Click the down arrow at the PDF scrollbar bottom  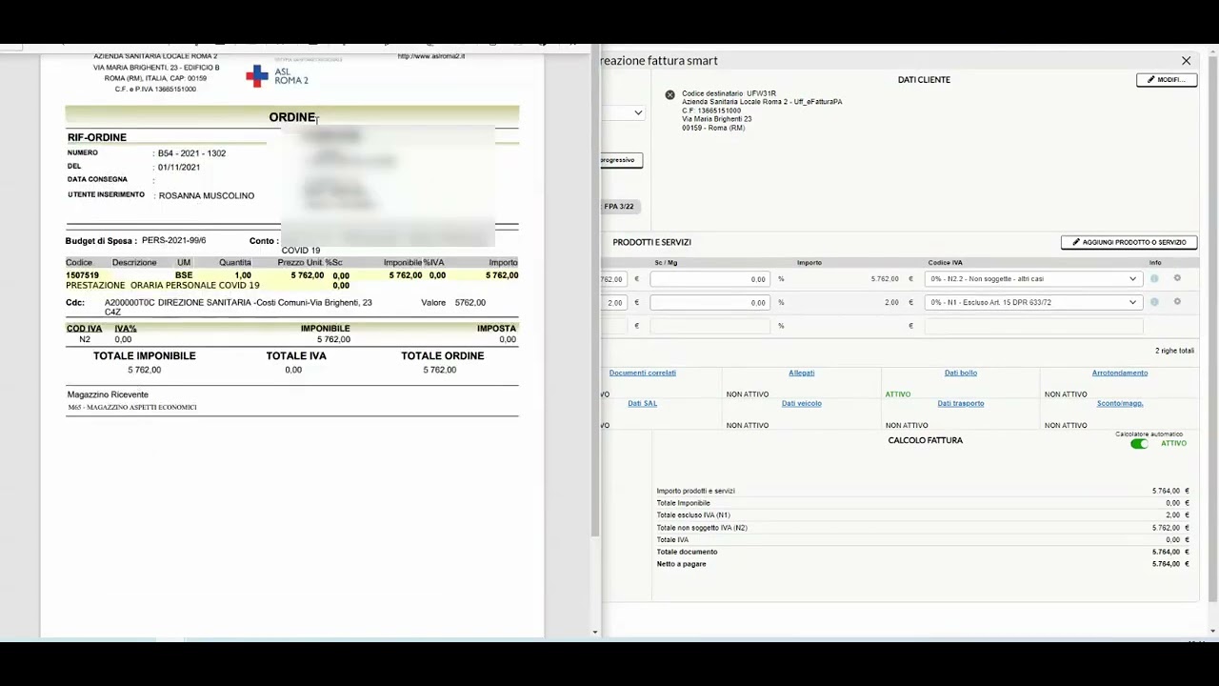pyautogui.click(x=595, y=633)
